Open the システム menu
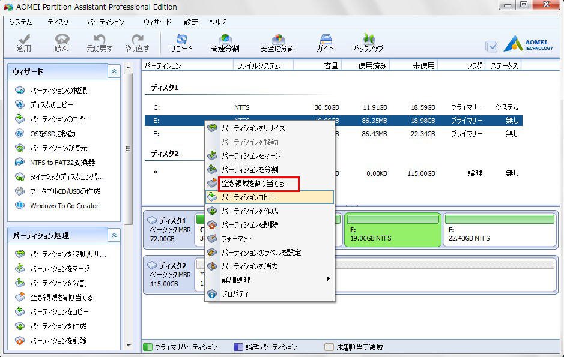This screenshot has height=357, width=564. [x=21, y=22]
